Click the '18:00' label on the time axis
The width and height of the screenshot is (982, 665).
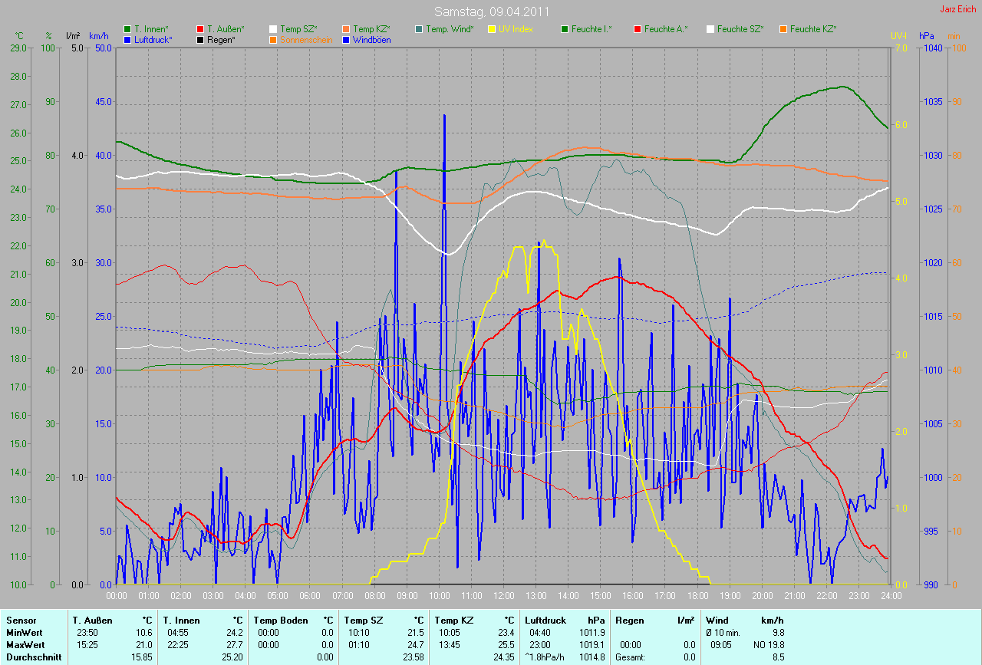tap(697, 595)
